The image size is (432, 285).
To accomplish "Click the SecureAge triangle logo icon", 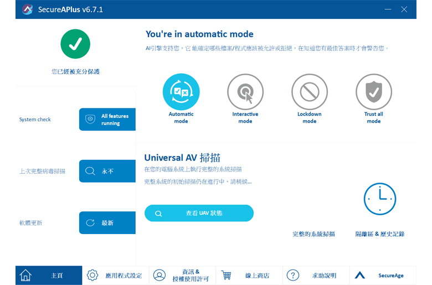I will coord(360,275).
